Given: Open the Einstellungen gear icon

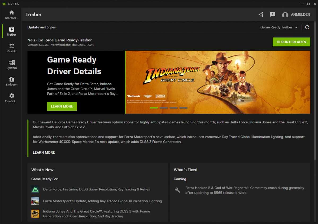Looking at the screenshot, I should (12, 96).
